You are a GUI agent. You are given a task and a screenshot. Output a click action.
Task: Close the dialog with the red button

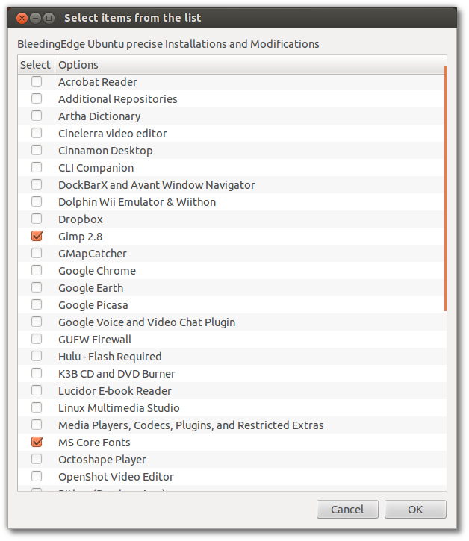point(22,18)
